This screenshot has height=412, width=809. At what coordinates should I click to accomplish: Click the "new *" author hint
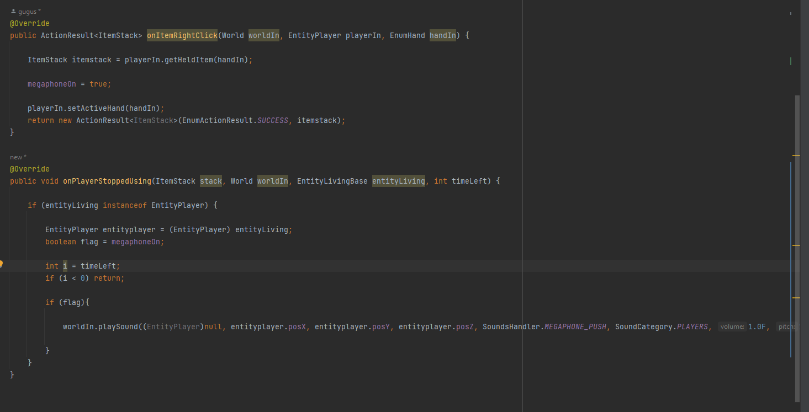(18, 157)
